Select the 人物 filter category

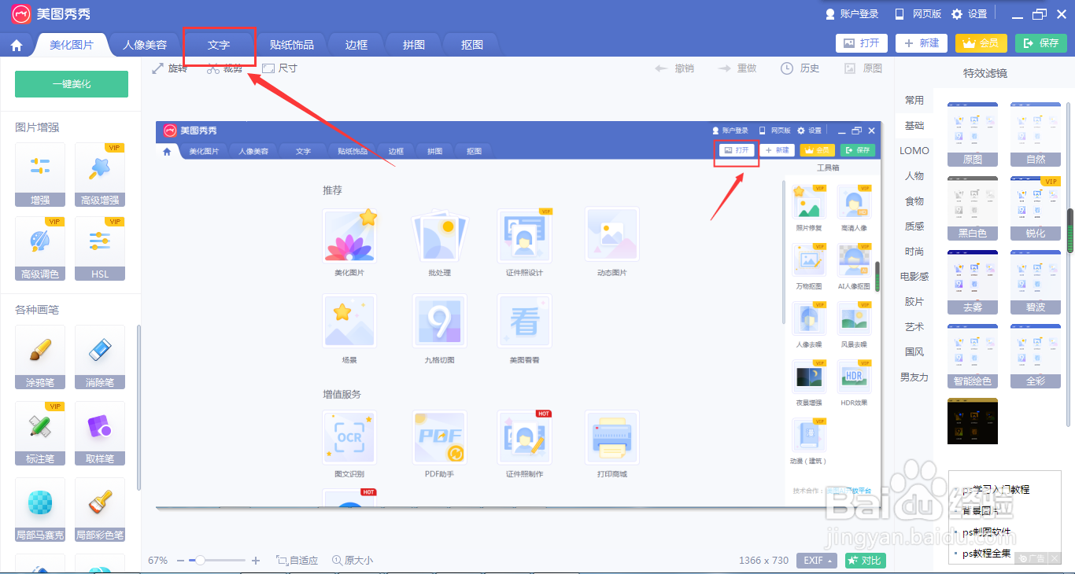click(914, 176)
